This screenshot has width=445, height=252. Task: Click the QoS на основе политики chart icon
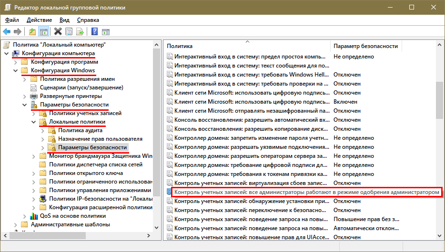pos(34,216)
